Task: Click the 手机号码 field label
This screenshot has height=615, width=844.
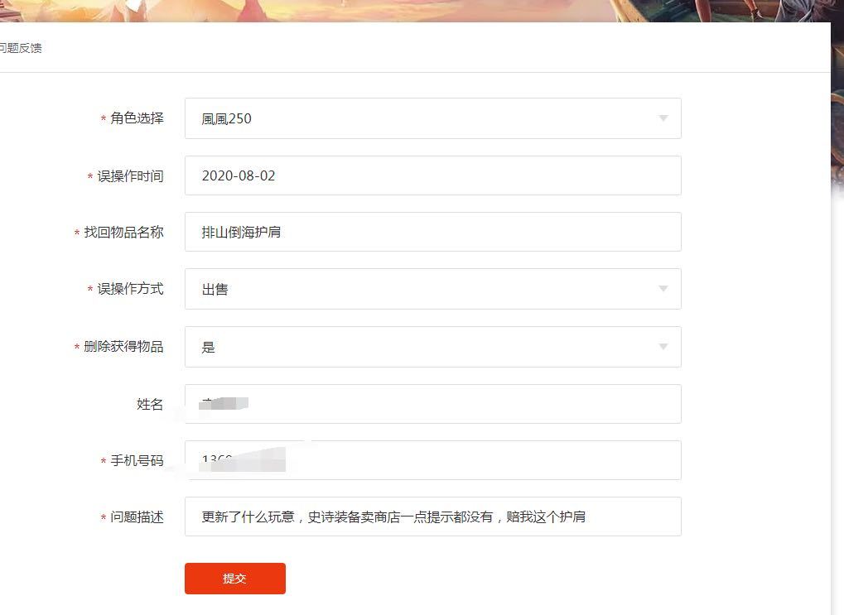Action: point(137,460)
